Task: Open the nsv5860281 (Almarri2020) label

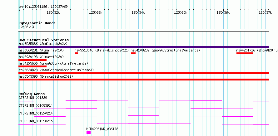Action: (x=41, y=50)
